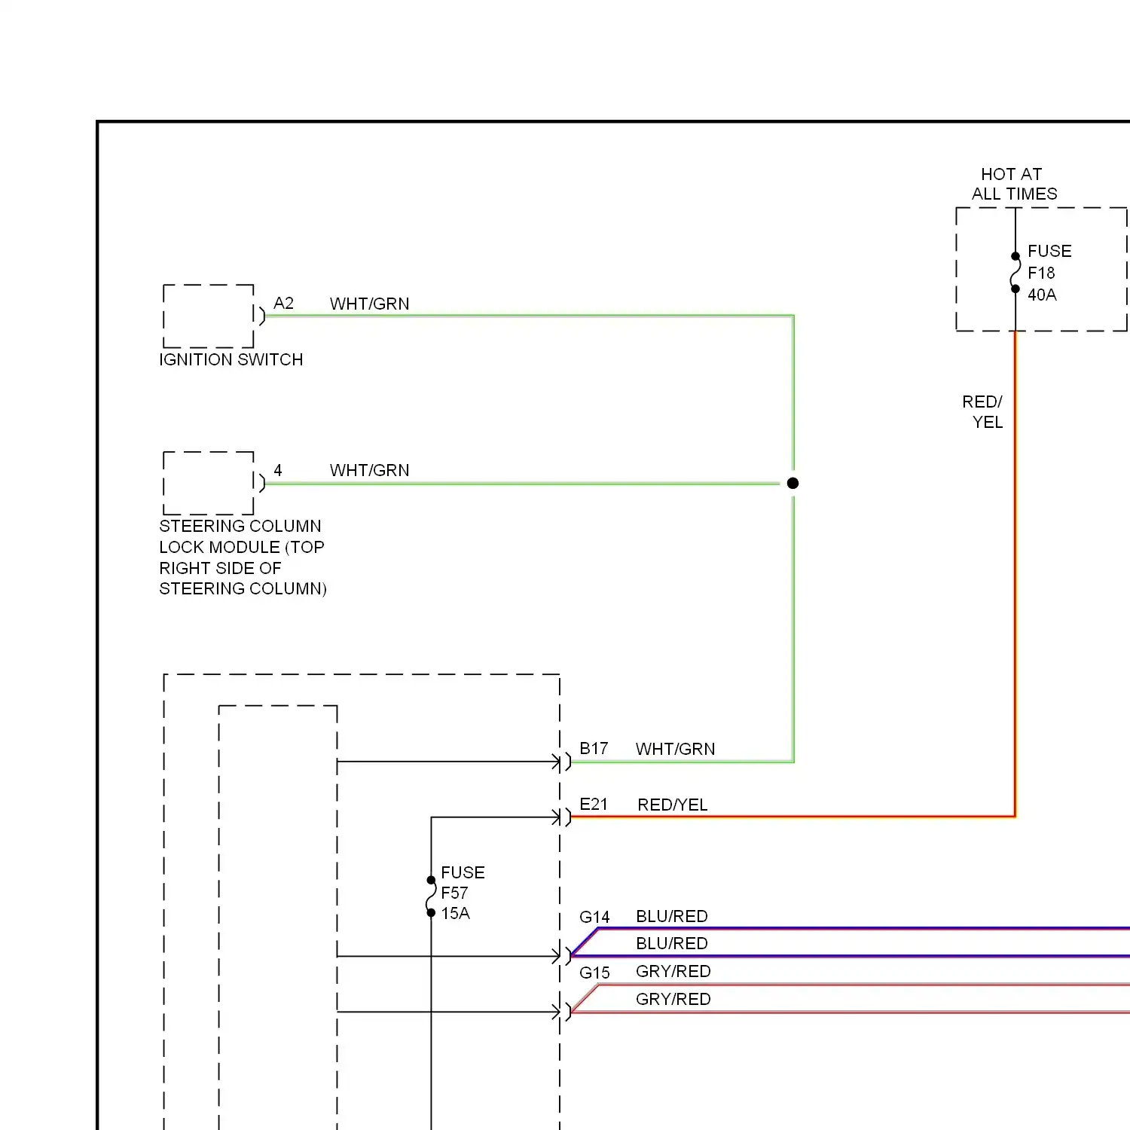1130x1130 pixels.
Task: Click the RED/YEL label beside E21
Action: coord(673,805)
